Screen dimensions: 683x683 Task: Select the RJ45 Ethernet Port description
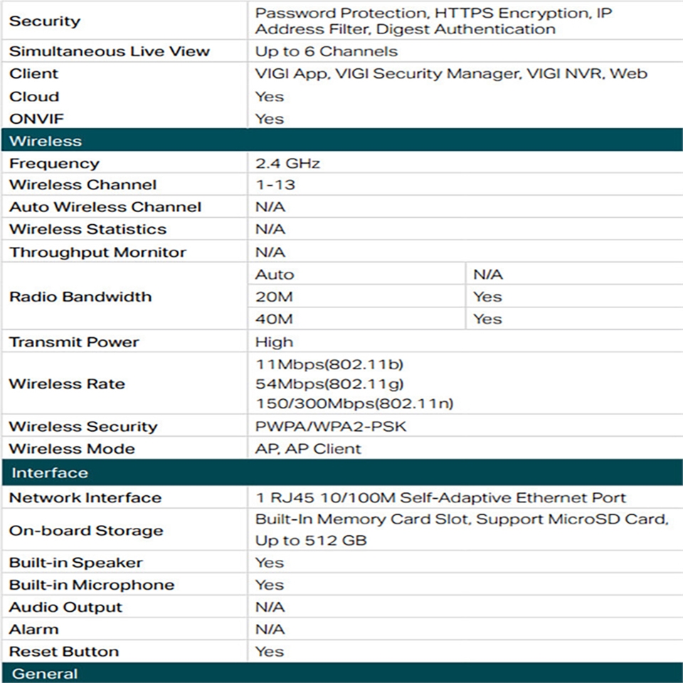coord(440,498)
